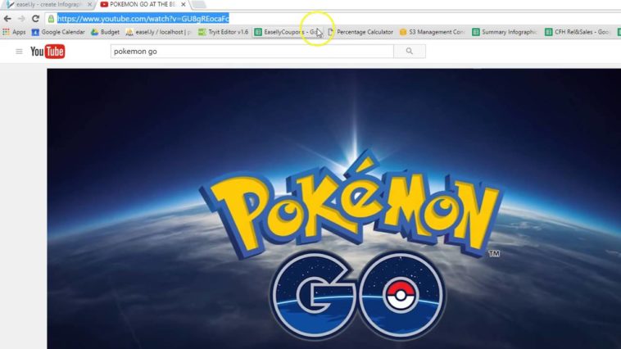This screenshot has height=349, width=621.
Task: Open the Google Calendar bookmark
Action: pyautogui.click(x=58, y=32)
